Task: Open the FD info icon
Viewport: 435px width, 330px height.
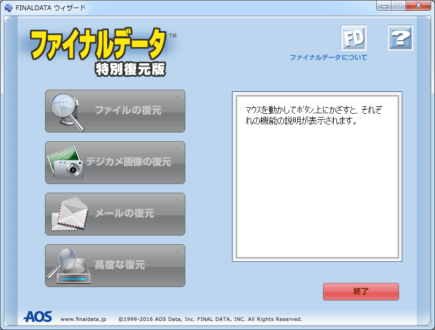Action: [354, 38]
